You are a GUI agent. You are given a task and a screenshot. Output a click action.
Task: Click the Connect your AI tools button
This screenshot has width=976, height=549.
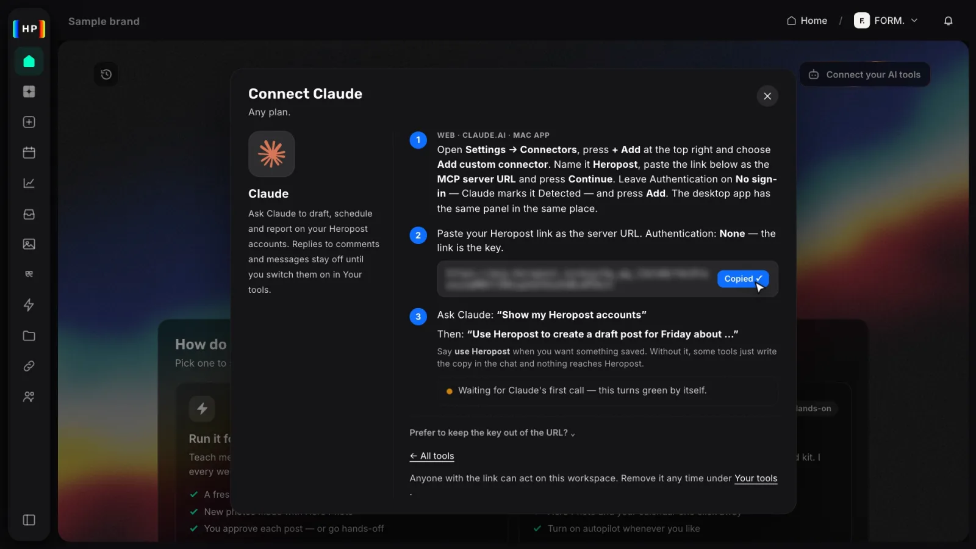[865, 74]
